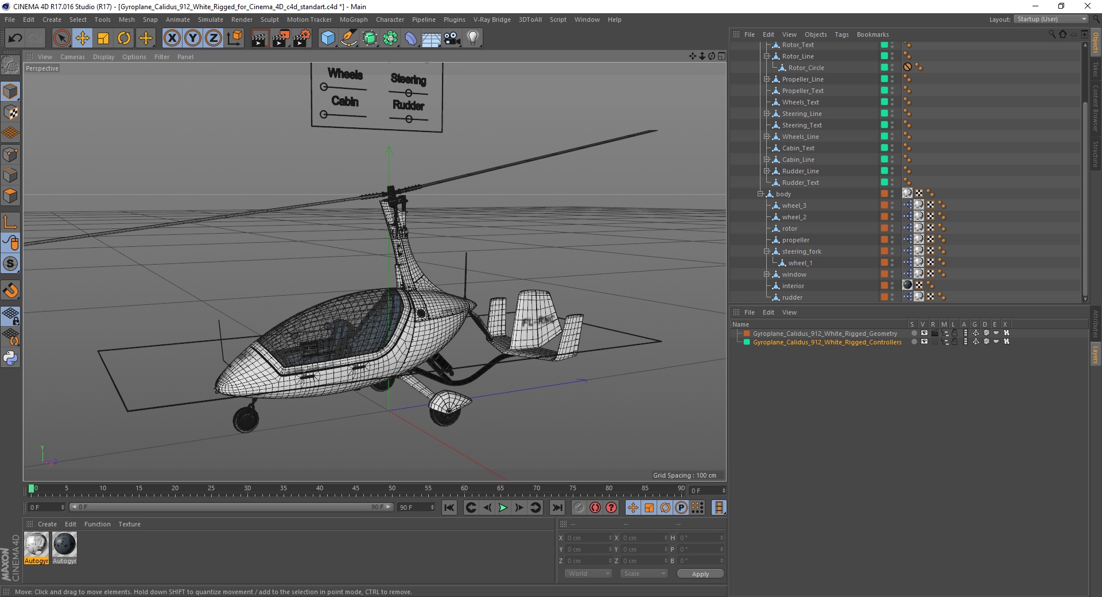Select the propeller object in tree
Image resolution: width=1102 pixels, height=597 pixels.
[x=796, y=240]
